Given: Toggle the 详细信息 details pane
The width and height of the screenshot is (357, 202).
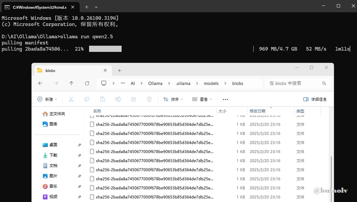Looking at the screenshot, I should [315, 99].
